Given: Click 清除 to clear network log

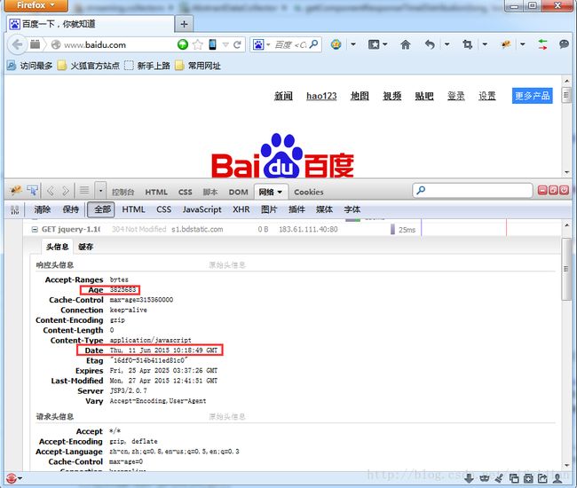Looking at the screenshot, I should 43,209.
